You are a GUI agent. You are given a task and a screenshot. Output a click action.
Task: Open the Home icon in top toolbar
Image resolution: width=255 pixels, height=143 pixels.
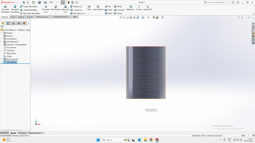pos(24,3)
